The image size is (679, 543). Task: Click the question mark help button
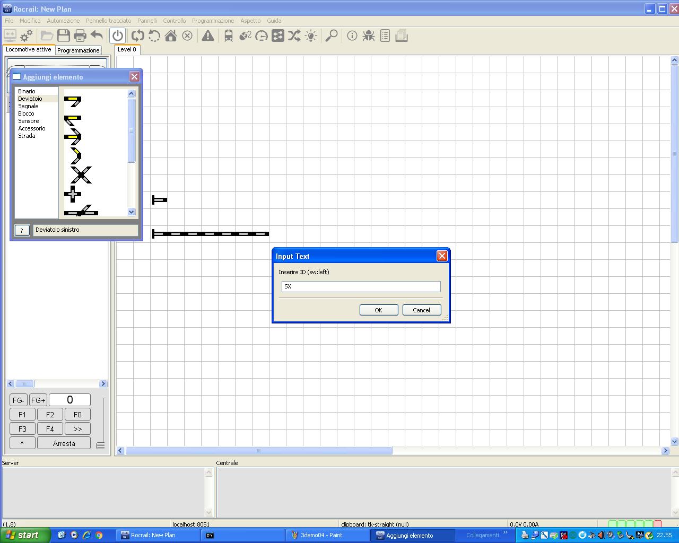point(22,230)
